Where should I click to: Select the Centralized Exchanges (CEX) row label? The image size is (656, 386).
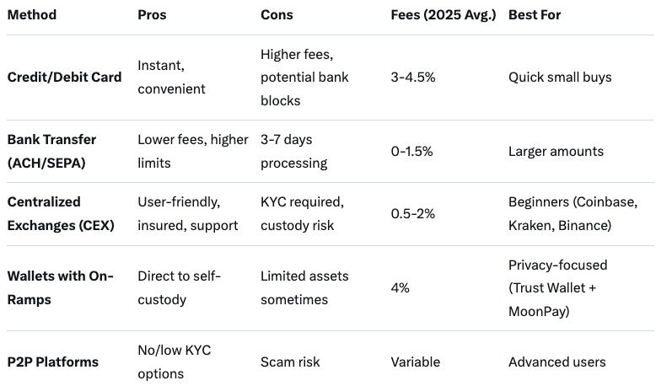click(59, 213)
